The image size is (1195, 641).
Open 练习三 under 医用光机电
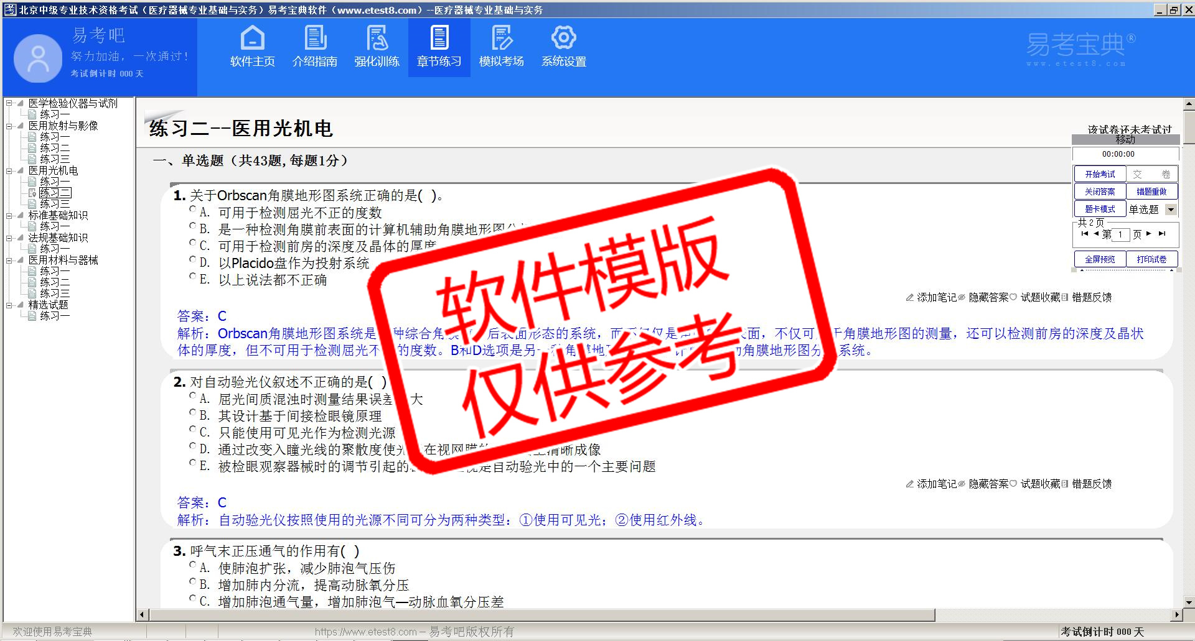(55, 204)
